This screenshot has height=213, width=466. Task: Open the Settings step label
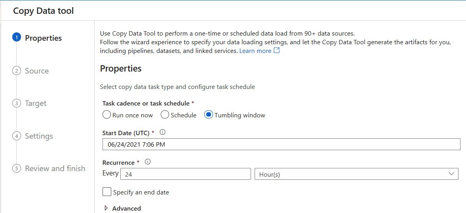[x=39, y=136]
